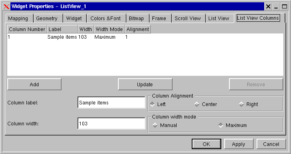Switch to the Mapping tab
The width and height of the screenshot is (291, 154).
(19, 19)
